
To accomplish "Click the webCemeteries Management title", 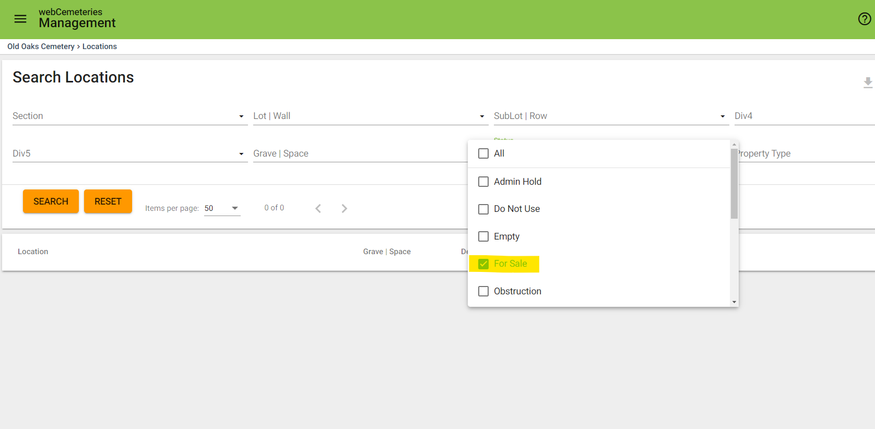I will [77, 18].
